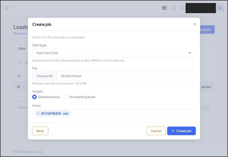Click the Choose file button
The image size is (228, 157).
coord(45,76)
